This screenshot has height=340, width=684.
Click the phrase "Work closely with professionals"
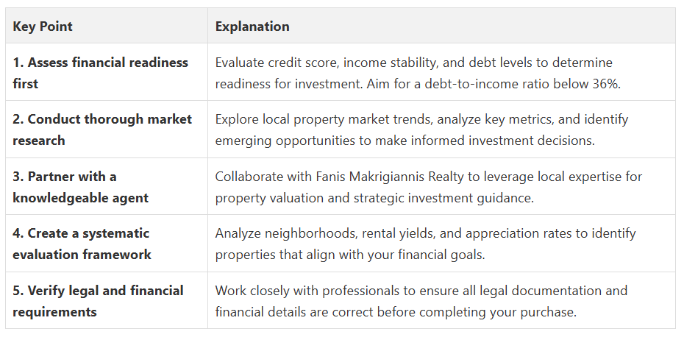click(x=303, y=291)
